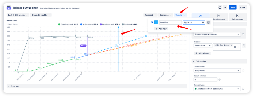253x96 pixels.
Task: Click the Min forecast red endpoint circle
Action: point(169,36)
